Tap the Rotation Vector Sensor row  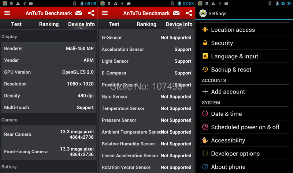pos(146,167)
